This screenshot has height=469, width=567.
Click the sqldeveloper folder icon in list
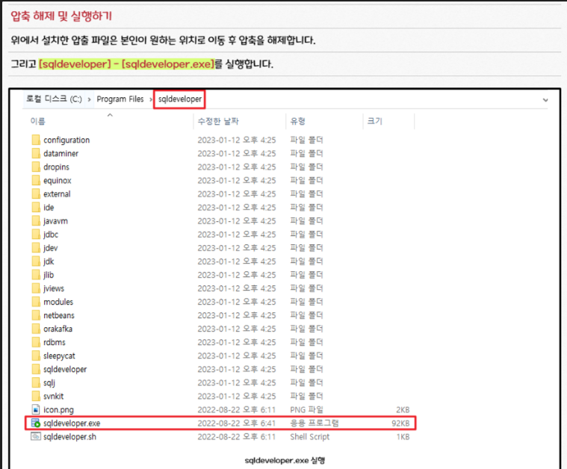pyautogui.click(x=36, y=369)
